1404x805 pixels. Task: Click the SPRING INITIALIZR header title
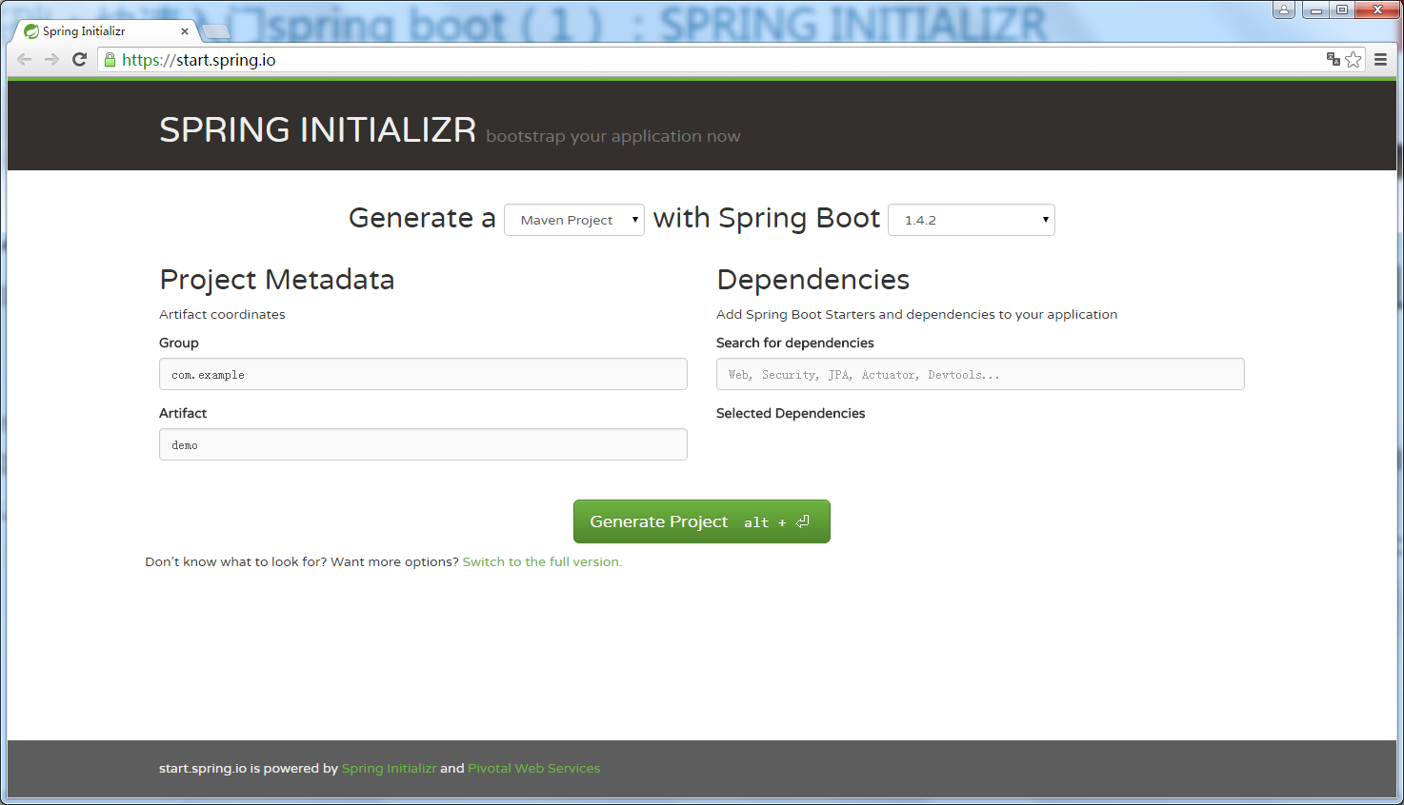click(x=317, y=129)
